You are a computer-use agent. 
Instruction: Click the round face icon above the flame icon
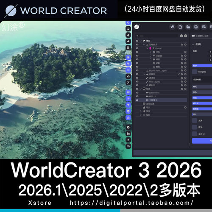point(128,29)
